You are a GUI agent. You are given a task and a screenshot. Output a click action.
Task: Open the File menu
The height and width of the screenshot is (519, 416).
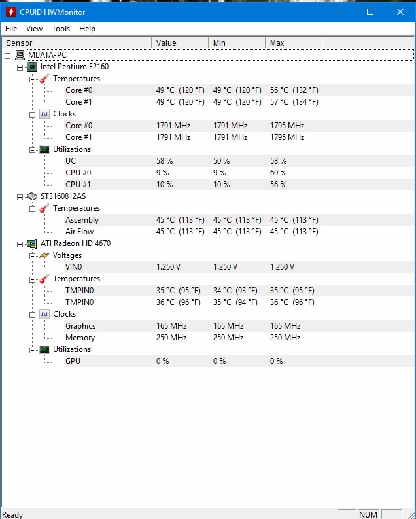(11, 29)
